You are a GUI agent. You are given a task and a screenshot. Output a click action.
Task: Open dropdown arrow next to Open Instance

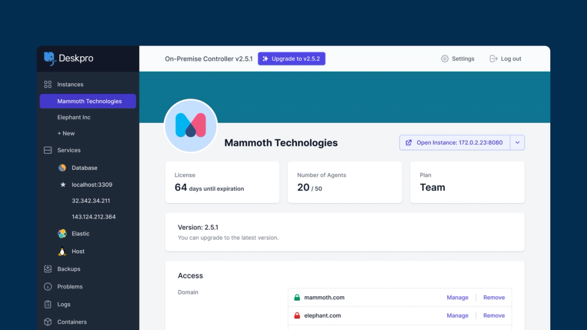point(518,143)
